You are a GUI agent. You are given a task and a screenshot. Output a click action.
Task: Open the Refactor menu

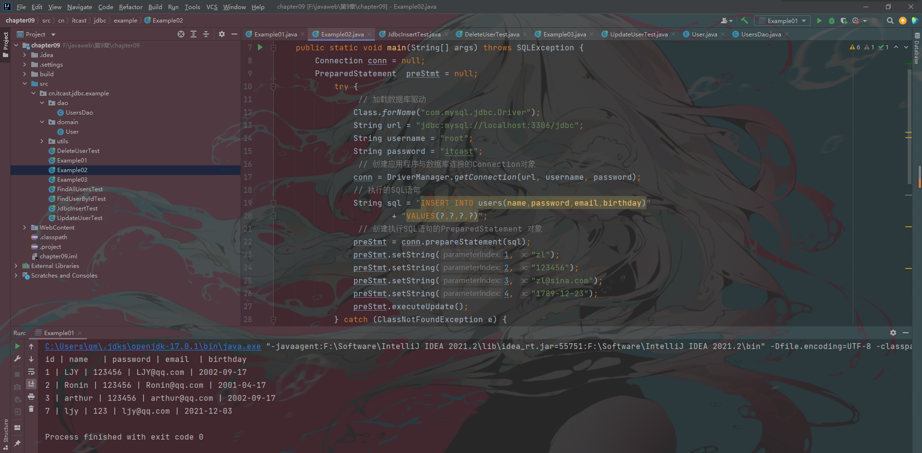(131, 7)
